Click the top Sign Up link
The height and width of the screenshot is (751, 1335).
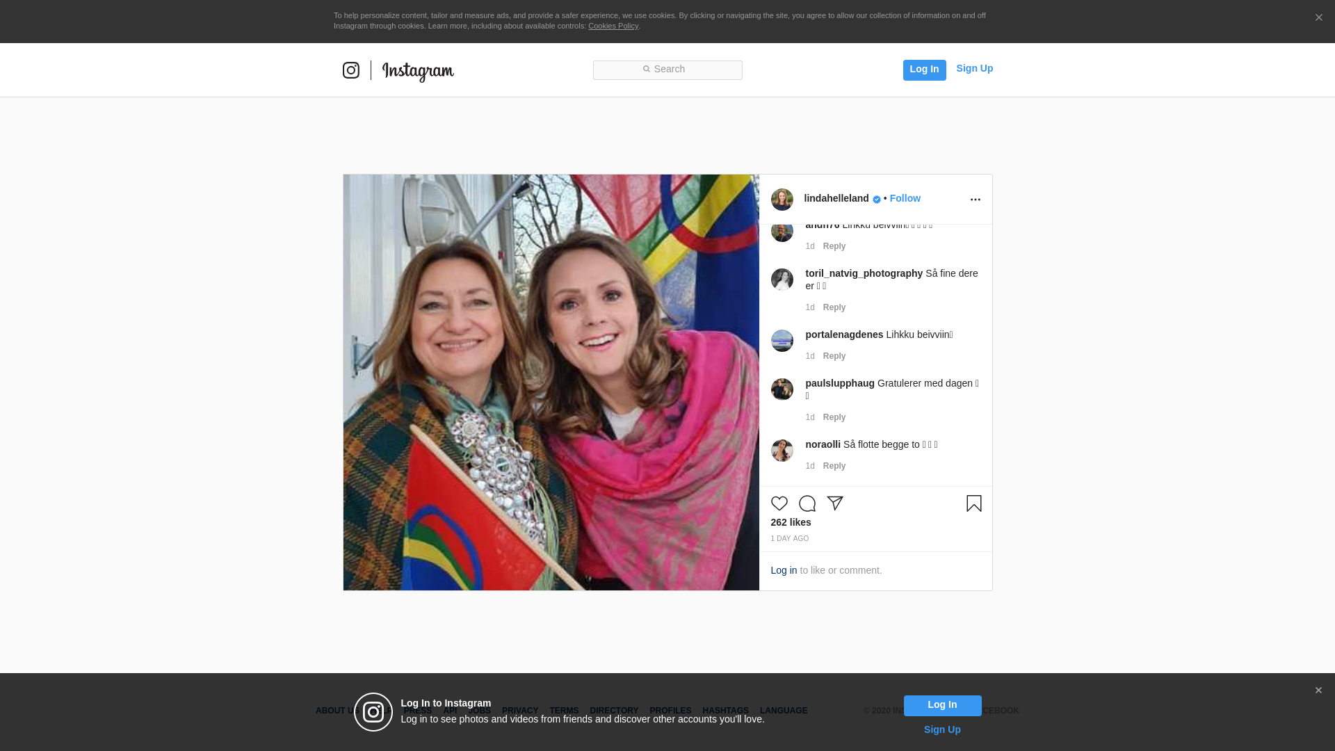click(x=974, y=68)
